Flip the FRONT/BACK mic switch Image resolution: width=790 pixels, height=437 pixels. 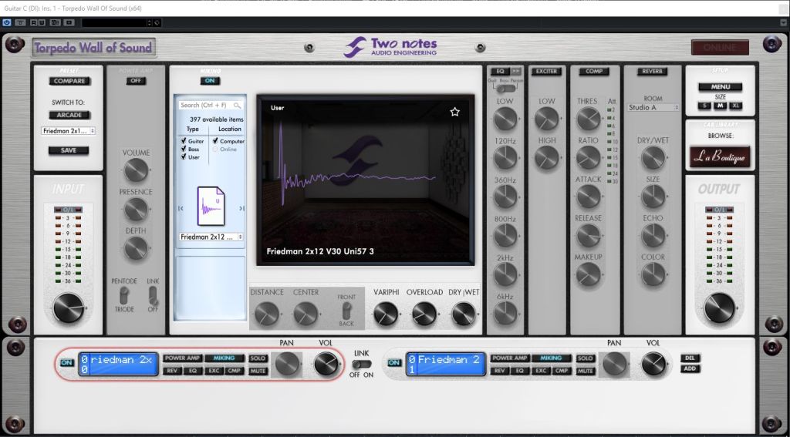pyautogui.click(x=346, y=310)
